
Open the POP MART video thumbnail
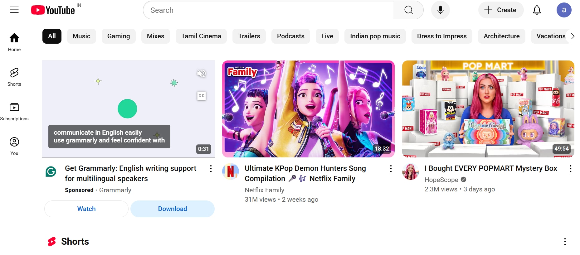point(488,109)
